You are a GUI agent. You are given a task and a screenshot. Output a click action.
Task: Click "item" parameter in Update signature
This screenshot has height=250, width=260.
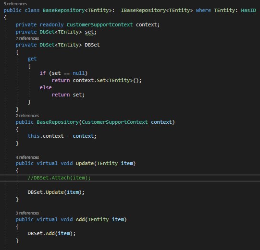(127, 164)
